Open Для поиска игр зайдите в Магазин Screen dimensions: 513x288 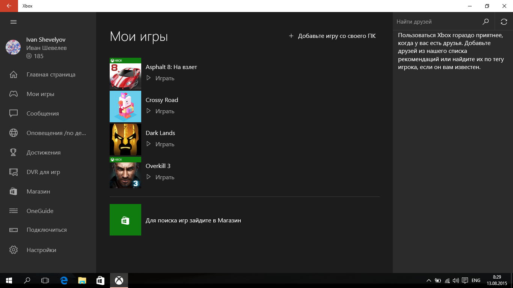193,220
